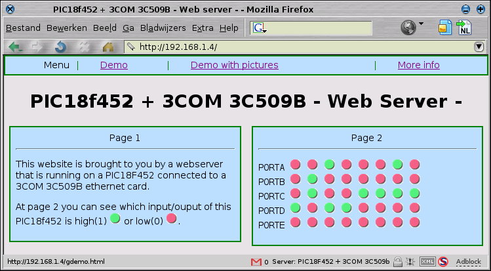Go back with the green arrow
This screenshot has height=271, width=491.
click(x=14, y=47)
